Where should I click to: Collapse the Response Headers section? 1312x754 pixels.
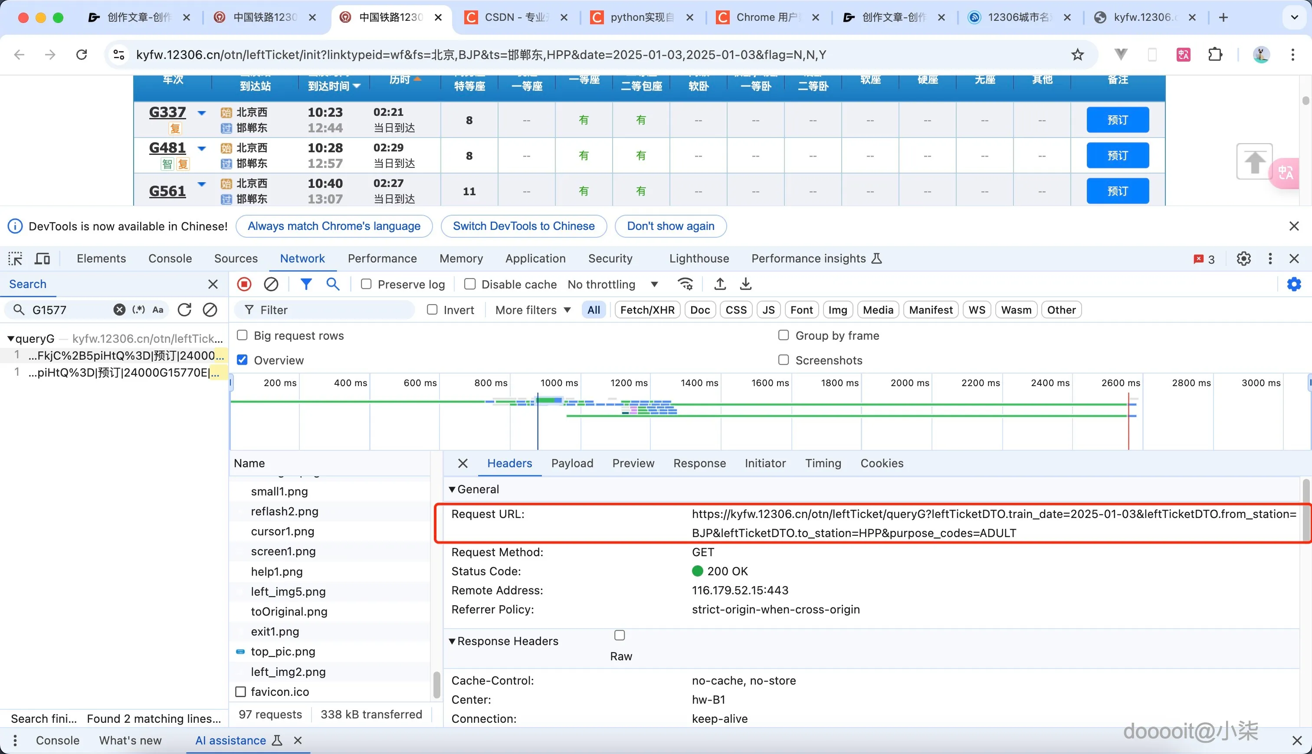452,641
